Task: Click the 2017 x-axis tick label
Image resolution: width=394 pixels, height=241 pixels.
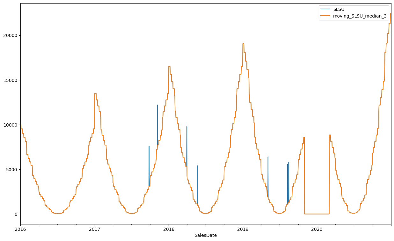Action: coord(95,229)
